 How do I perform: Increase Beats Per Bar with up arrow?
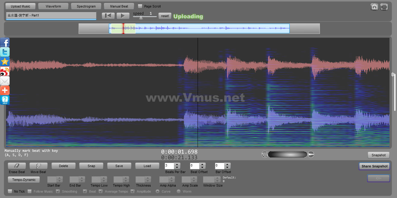pyautogui.click(x=177, y=164)
